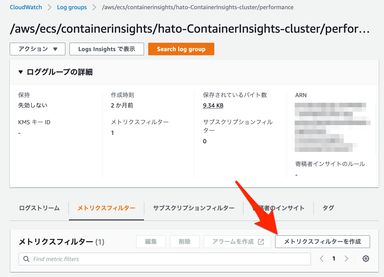
Task: Click the 9.34 KB stored bytes link
Action: [213, 105]
